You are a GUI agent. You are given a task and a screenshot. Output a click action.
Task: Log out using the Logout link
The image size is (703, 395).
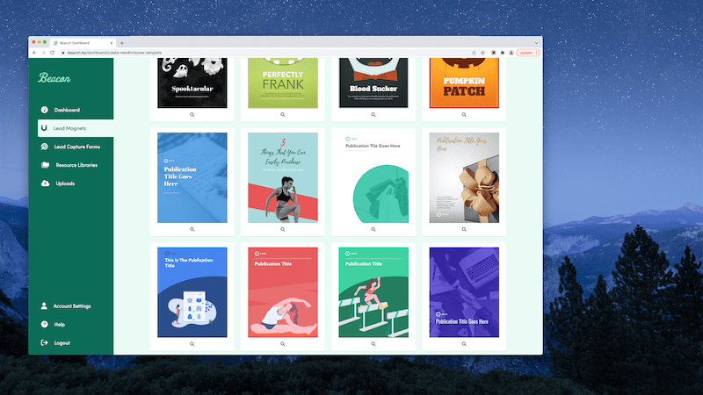click(62, 342)
